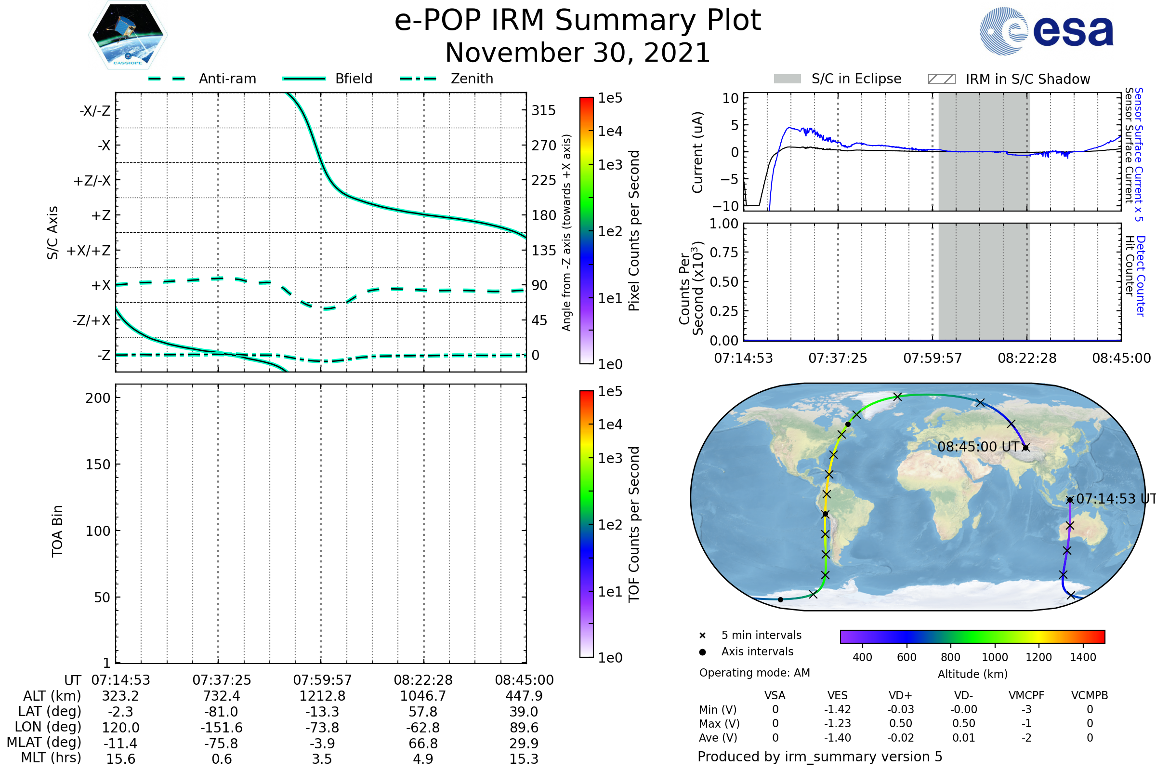1156x771 pixels.
Task: Click the TOA Bin axis label
Action: coord(57,531)
